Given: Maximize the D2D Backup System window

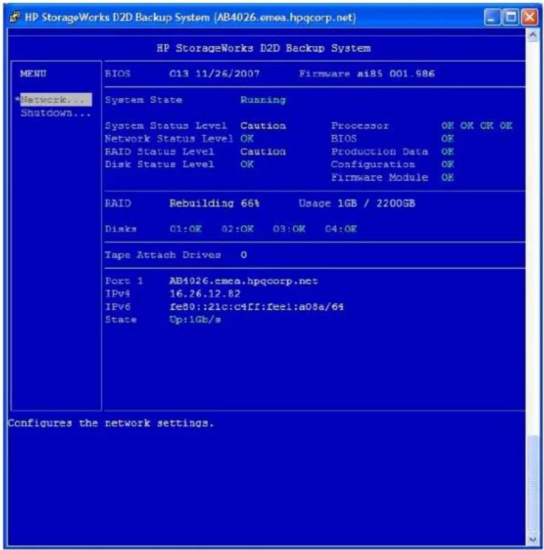Looking at the screenshot, I should tap(510, 17).
